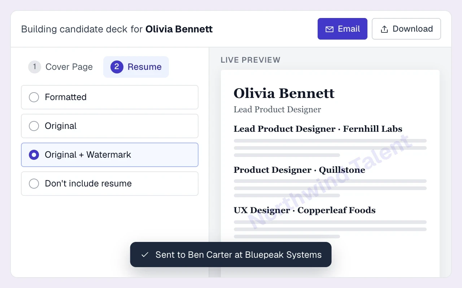Viewport: 462px width, 288px height.
Task: Click the Building candidate deck header text
Action: tap(117, 29)
